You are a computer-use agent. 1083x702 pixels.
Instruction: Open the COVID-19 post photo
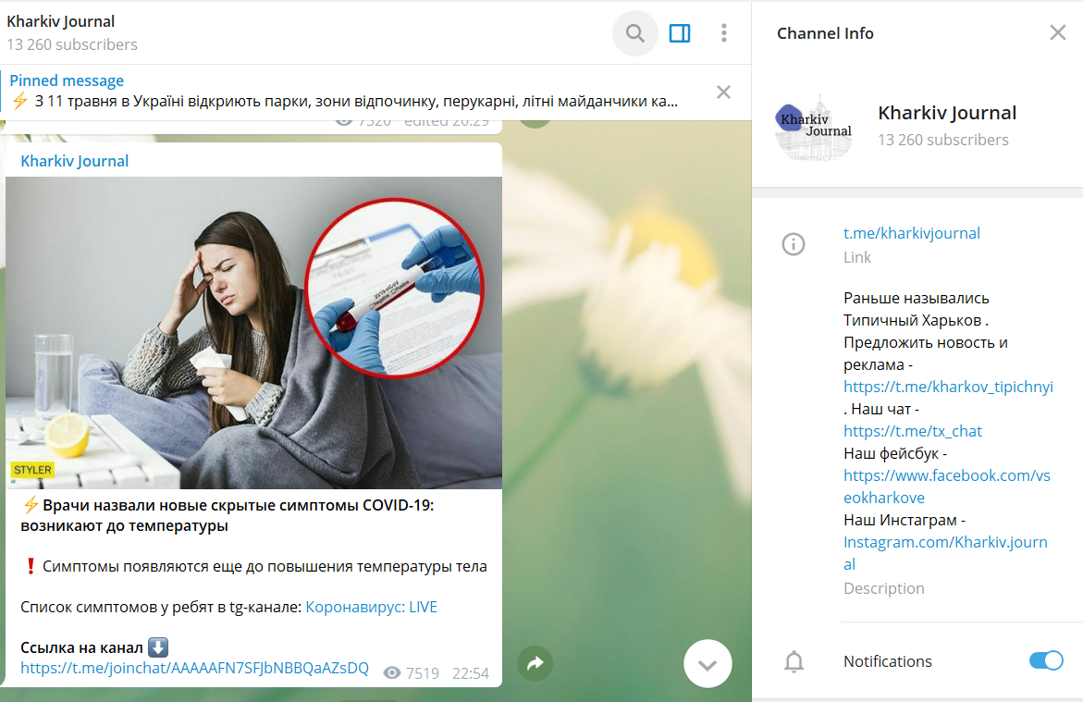pos(253,332)
